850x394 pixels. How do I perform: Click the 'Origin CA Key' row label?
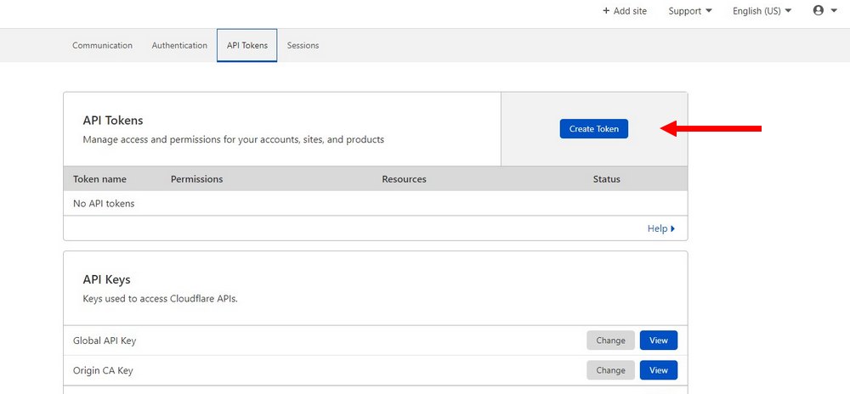(103, 371)
